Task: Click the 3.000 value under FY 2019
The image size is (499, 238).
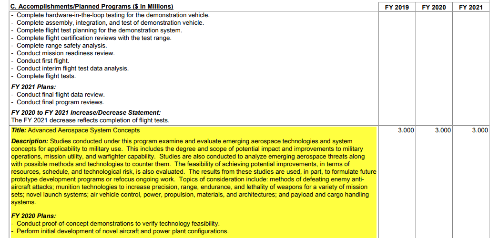Action: pos(406,130)
